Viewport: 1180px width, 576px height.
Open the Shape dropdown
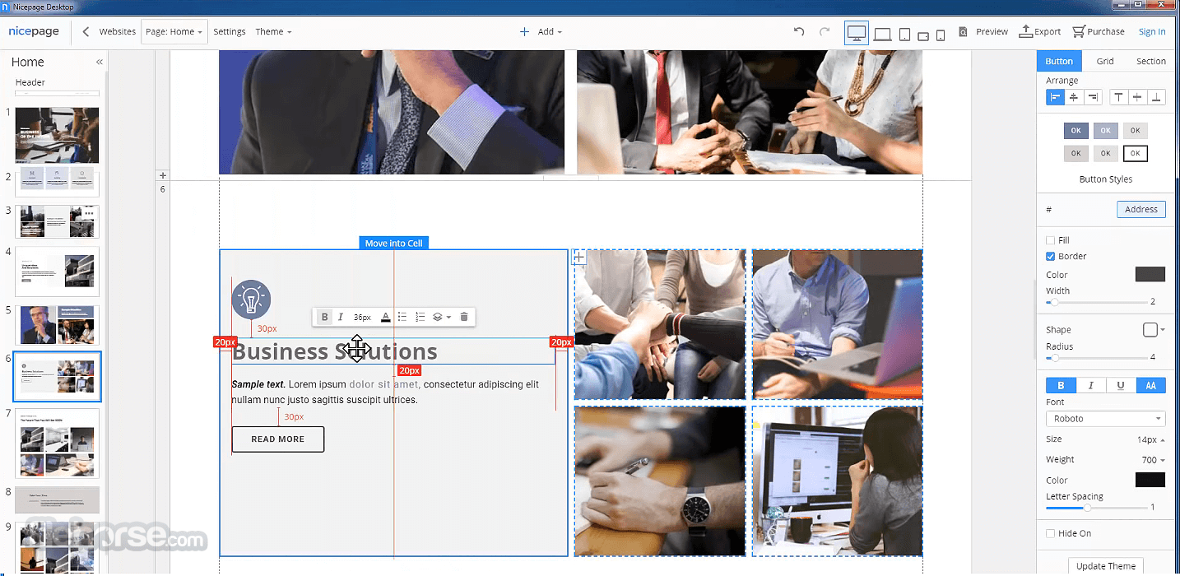click(x=1154, y=329)
